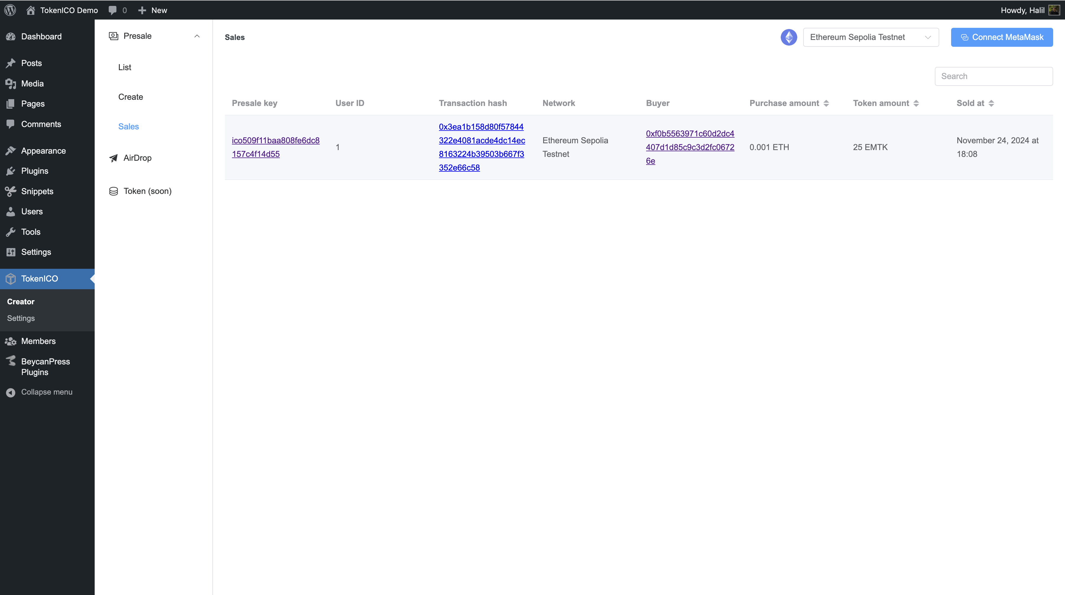Sort by Purchase amount arrows
The image size is (1065, 595).
826,103
